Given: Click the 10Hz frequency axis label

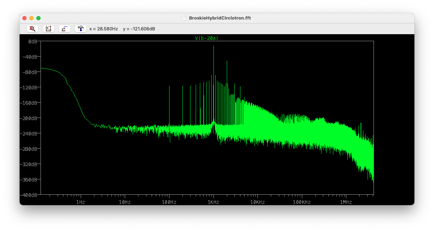Looking at the screenshot, I should [125, 202].
